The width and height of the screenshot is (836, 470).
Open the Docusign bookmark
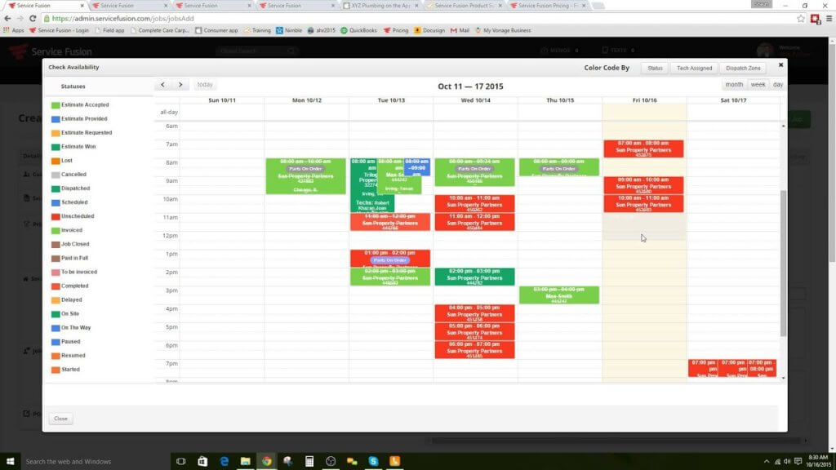tap(429, 30)
